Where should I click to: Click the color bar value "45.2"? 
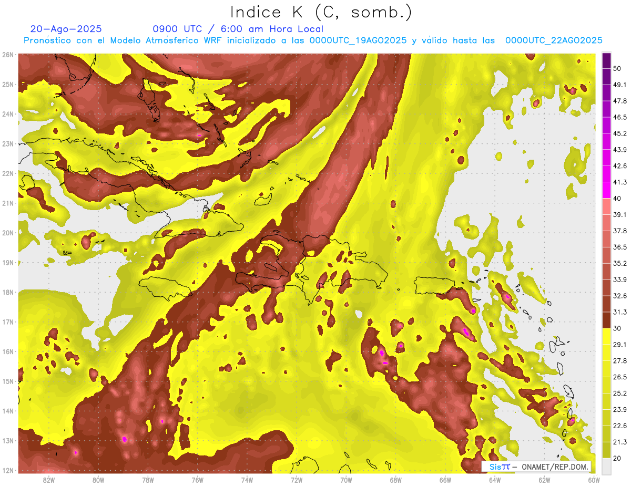click(x=620, y=133)
